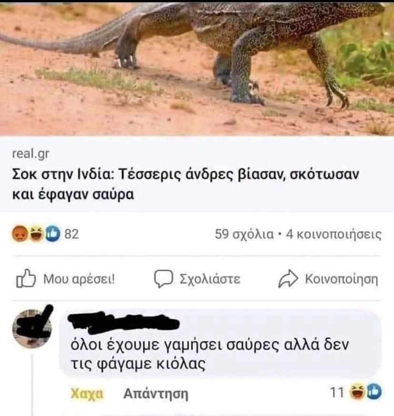Viewport: 394px width, 416px height.
Task: Visit the real.gr source link
Action: click(30, 154)
